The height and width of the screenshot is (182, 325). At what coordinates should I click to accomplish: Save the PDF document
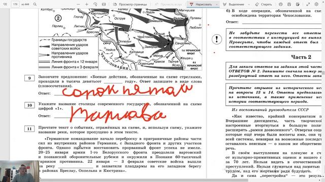pos(289,5)
